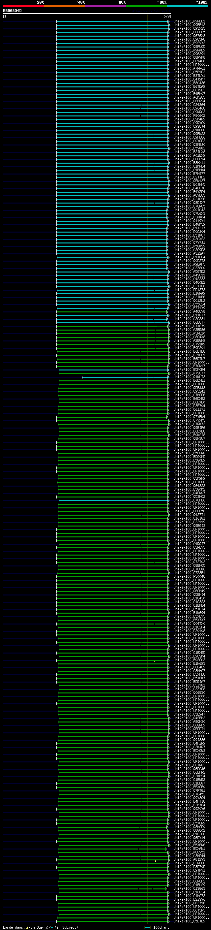This screenshot has width=211, height=930.
Task: Select hit label UniRef100_P80602
Action: pos(189,115)
